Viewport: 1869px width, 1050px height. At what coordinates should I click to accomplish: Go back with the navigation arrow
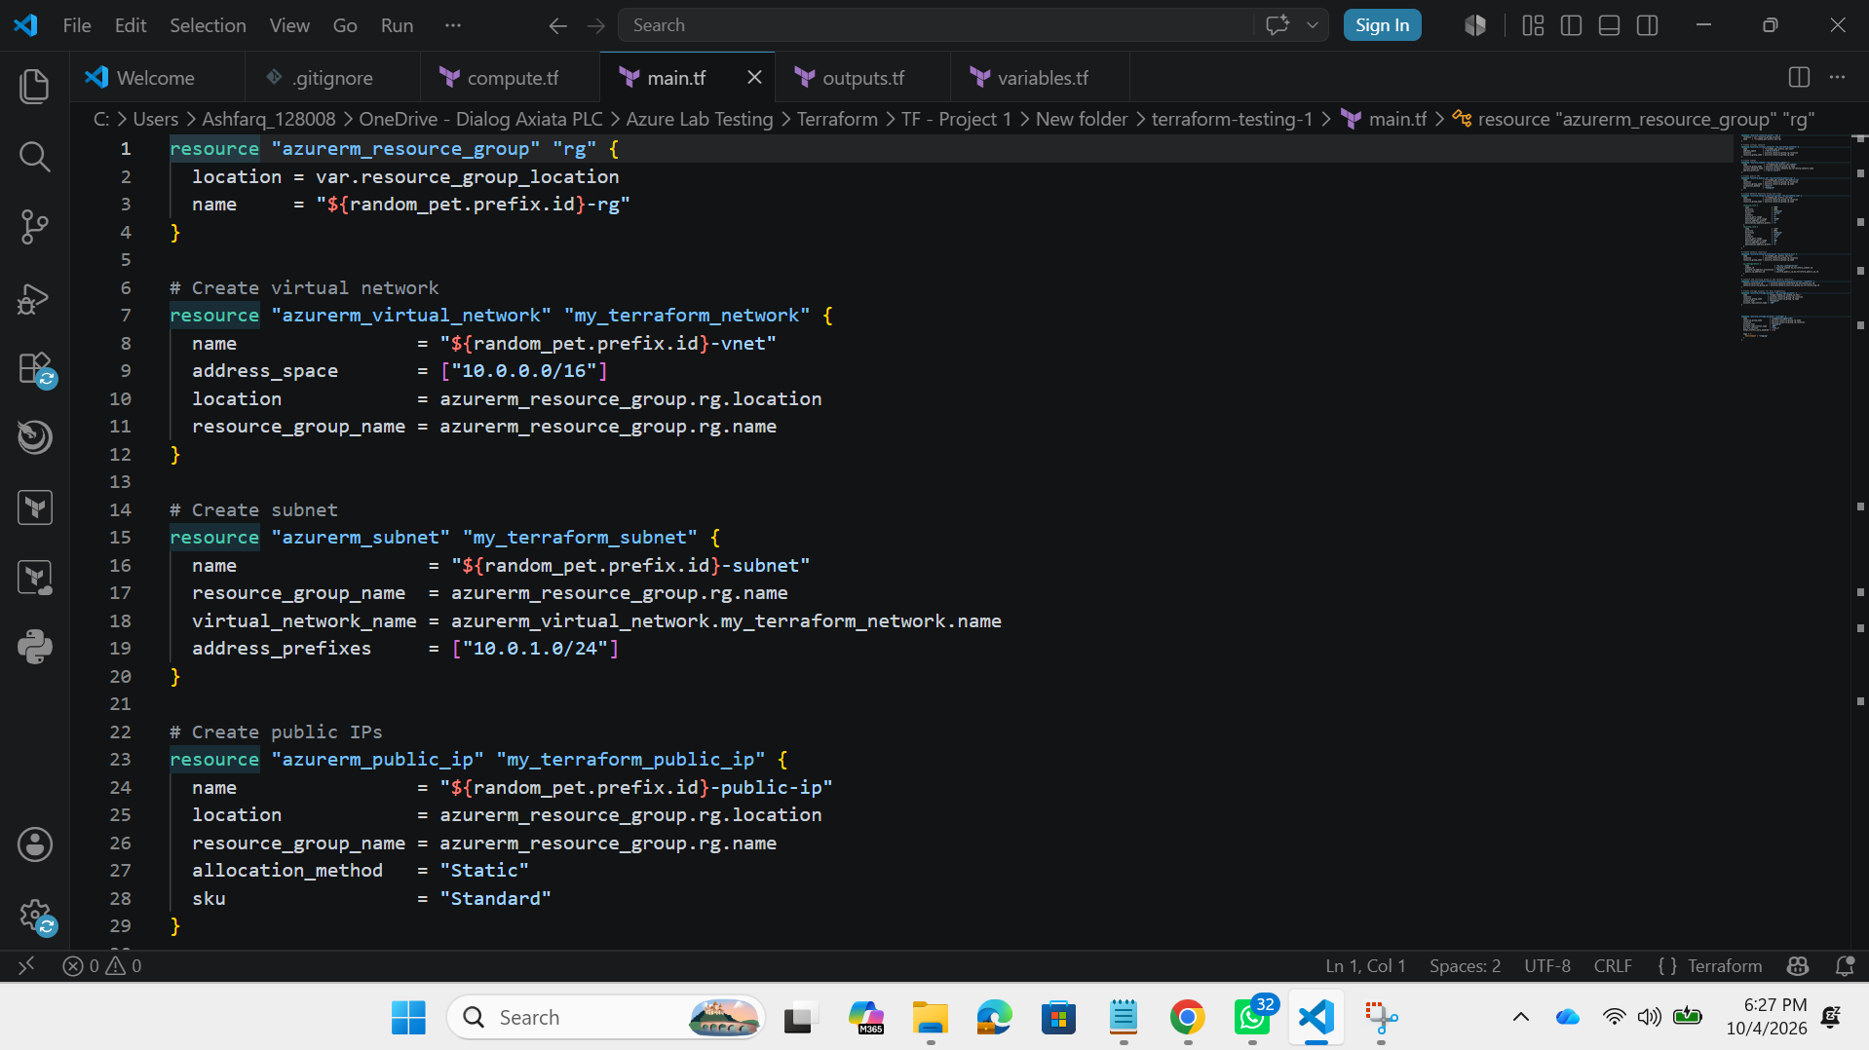tap(557, 25)
